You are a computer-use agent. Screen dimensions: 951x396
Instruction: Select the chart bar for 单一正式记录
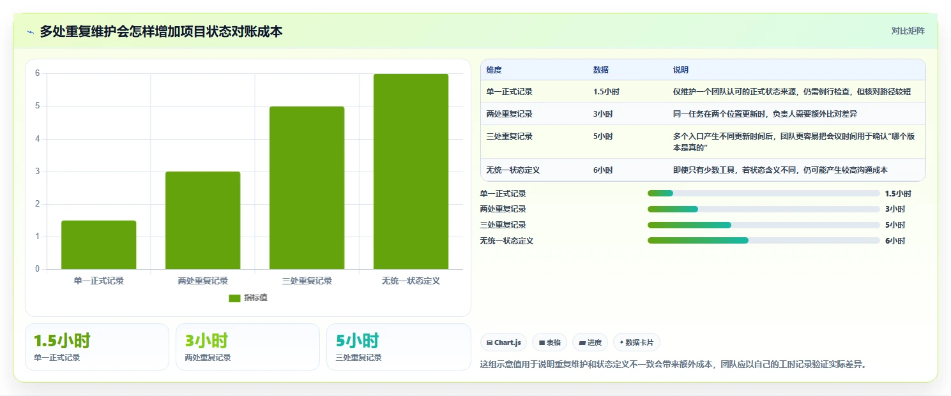coord(99,245)
